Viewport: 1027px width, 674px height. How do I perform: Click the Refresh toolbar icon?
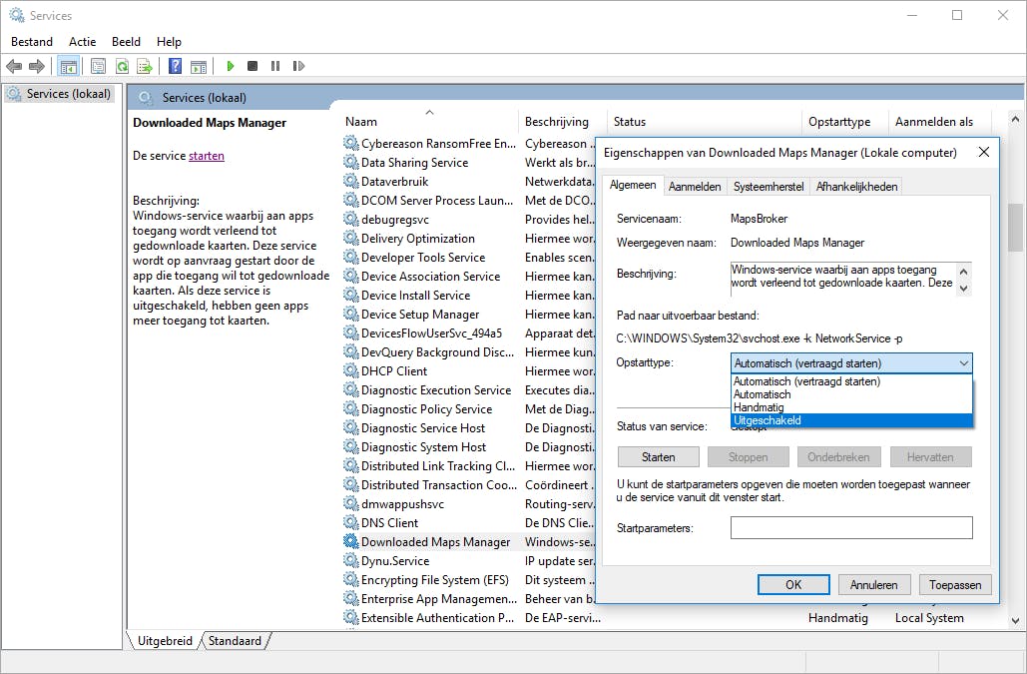pyautogui.click(x=122, y=66)
